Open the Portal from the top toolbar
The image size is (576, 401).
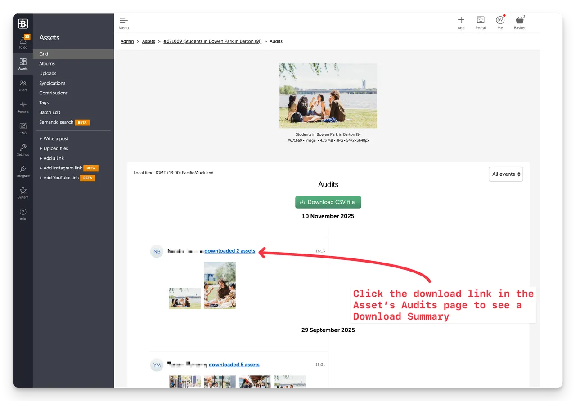[481, 22]
